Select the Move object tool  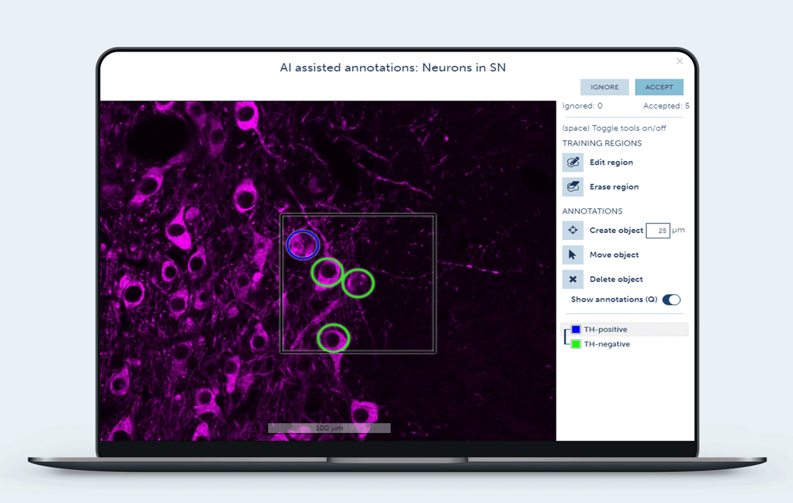(x=572, y=254)
